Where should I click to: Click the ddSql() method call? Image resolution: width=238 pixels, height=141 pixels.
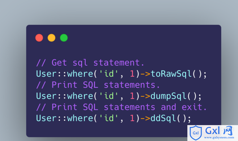click(x=171, y=118)
